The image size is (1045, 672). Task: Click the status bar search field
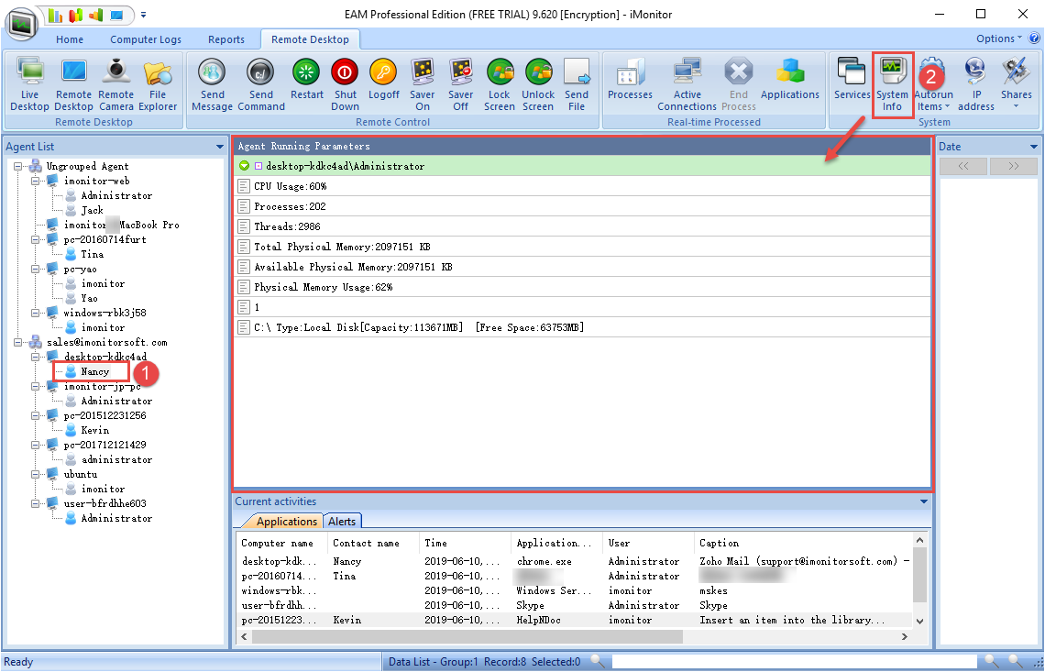[793, 661]
